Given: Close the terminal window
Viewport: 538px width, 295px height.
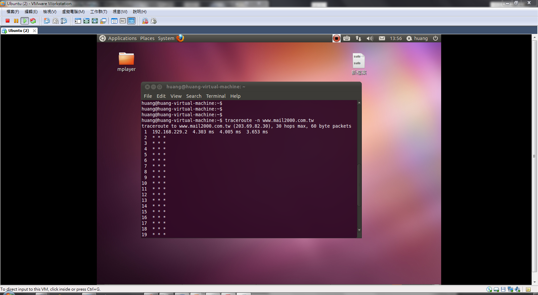Looking at the screenshot, I should (147, 87).
